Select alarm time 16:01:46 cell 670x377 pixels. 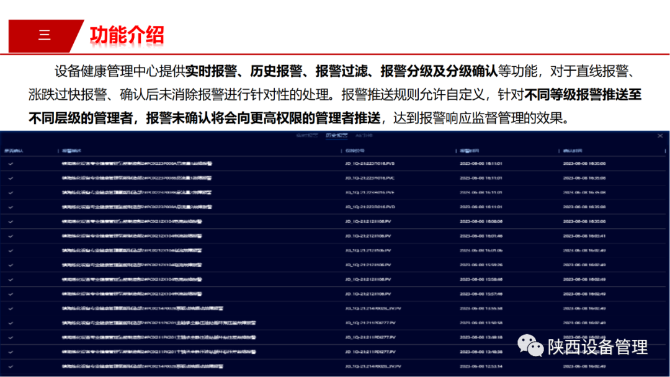coord(481,236)
